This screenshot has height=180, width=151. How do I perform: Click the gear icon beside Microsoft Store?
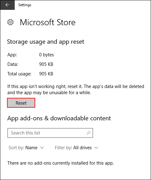10,22
